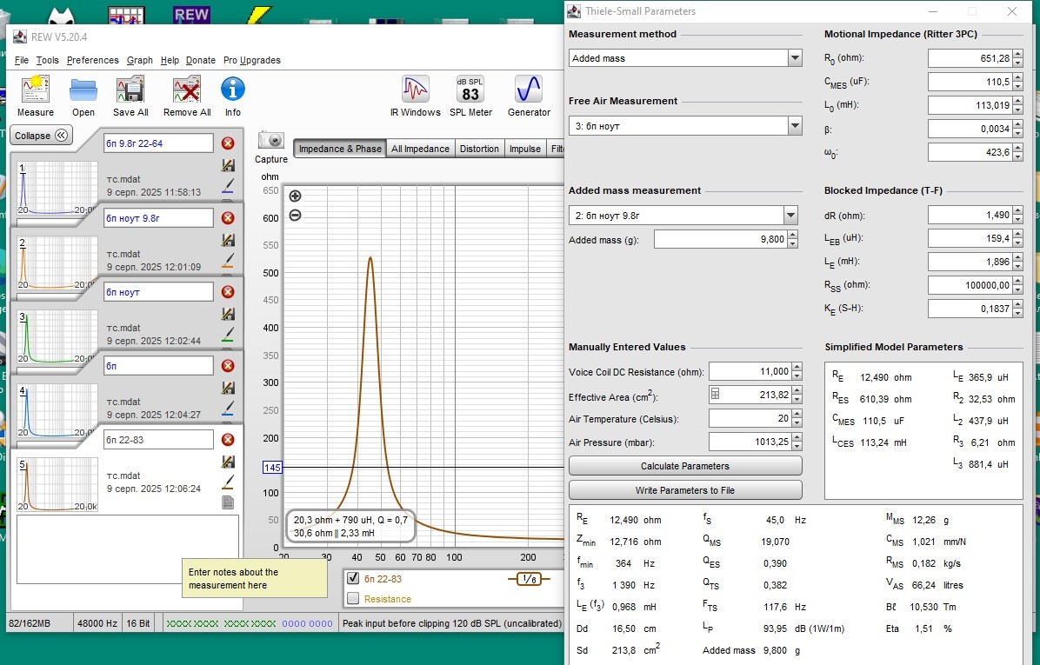Capture the graph with camera icon
The image size is (1040, 665).
click(271, 141)
